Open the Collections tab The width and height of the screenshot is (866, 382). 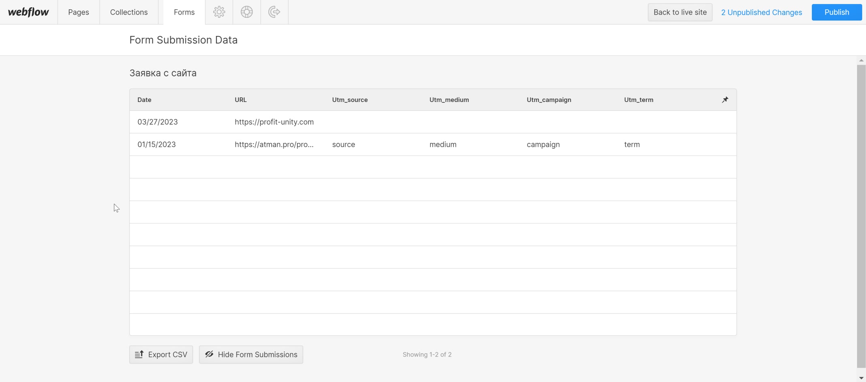(129, 12)
